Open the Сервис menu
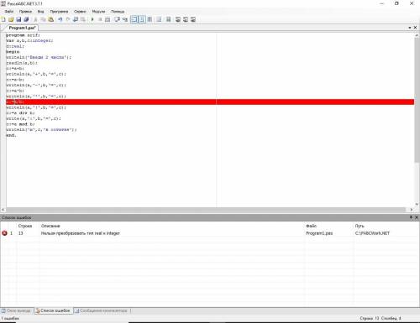Viewport: 420px width, 323px height. (x=80, y=12)
